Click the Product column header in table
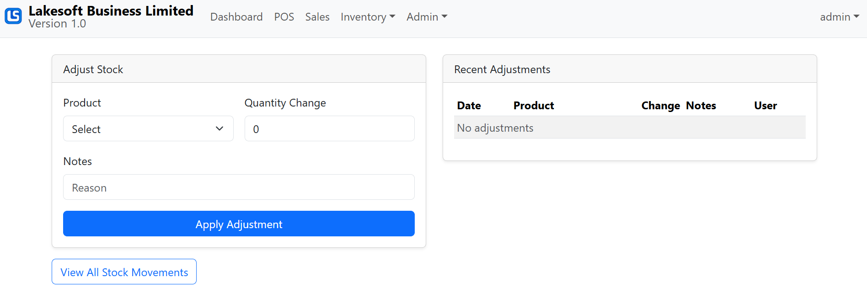 534,106
